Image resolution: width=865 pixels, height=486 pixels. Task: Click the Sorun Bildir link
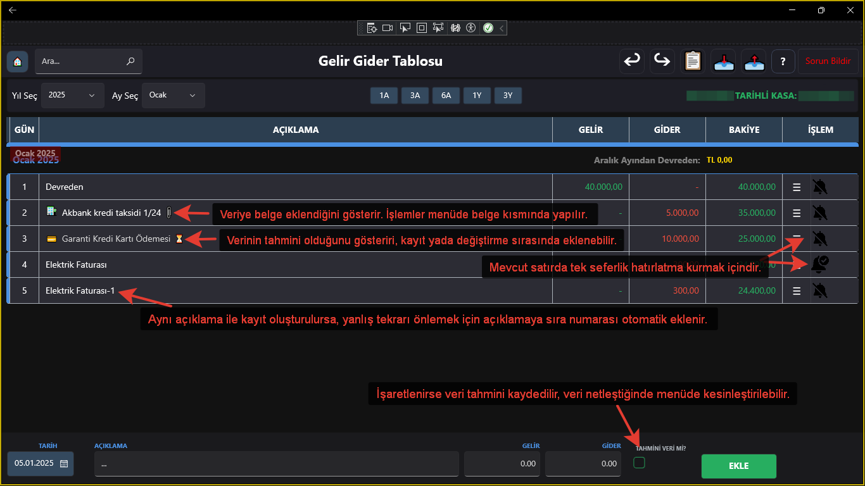(x=828, y=61)
